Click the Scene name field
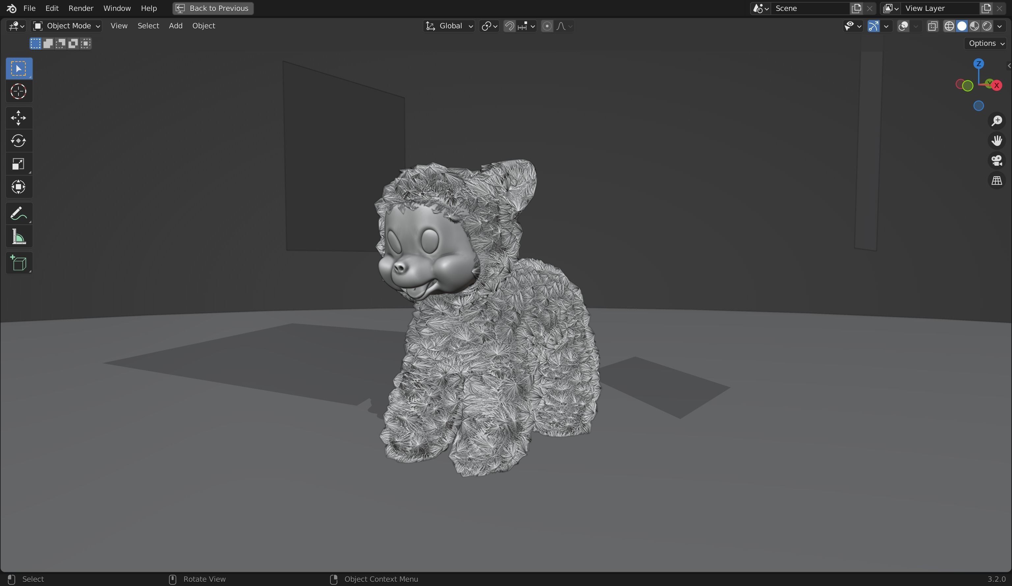Viewport: 1012px width, 586px height. (810, 8)
